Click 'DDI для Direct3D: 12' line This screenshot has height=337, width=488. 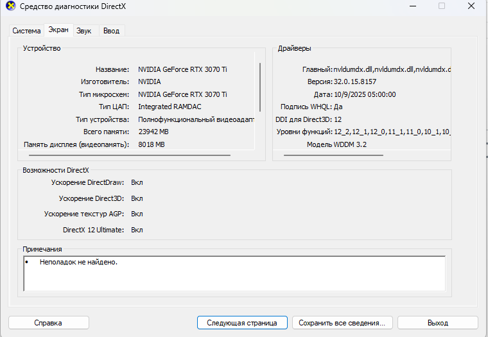point(308,119)
